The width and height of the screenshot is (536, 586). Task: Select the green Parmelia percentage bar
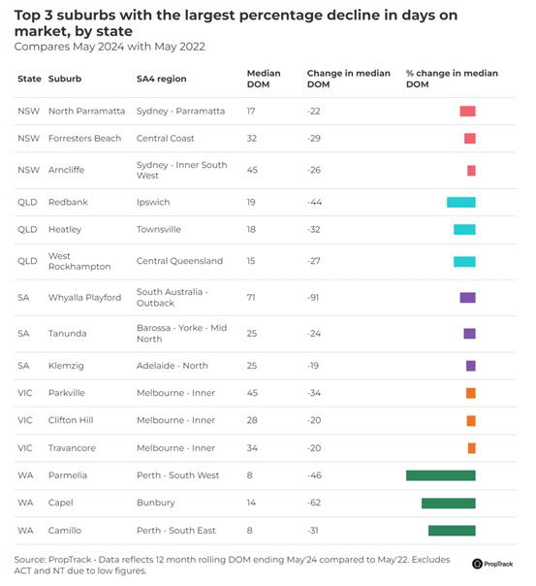(x=440, y=475)
